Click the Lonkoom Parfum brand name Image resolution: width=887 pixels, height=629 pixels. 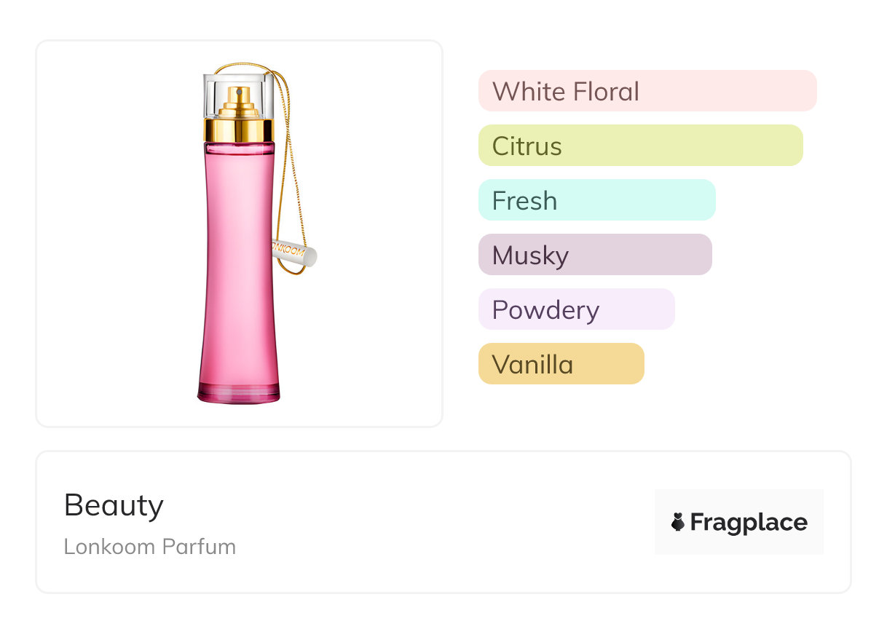(x=149, y=547)
